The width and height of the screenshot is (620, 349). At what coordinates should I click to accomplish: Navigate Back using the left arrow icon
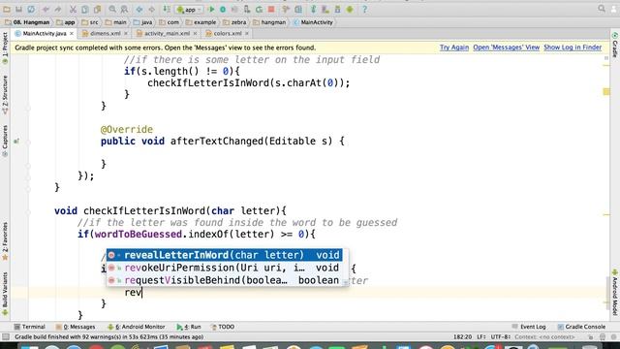click(139, 9)
